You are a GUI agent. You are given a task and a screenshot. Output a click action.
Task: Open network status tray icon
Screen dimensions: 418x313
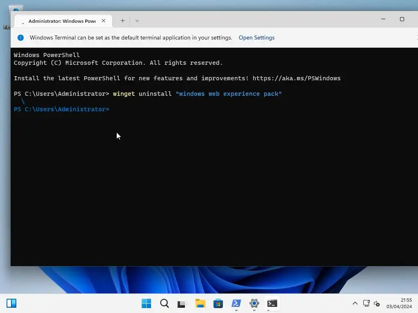[366, 303]
